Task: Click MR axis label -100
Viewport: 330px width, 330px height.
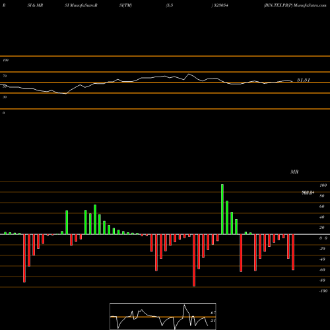Action: 323,291
